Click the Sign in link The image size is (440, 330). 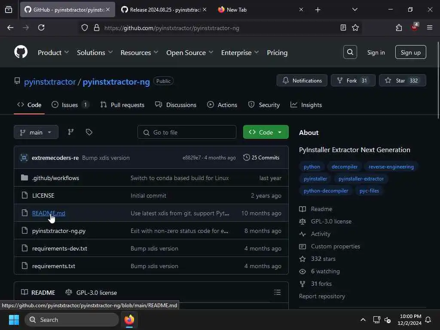[x=376, y=52]
